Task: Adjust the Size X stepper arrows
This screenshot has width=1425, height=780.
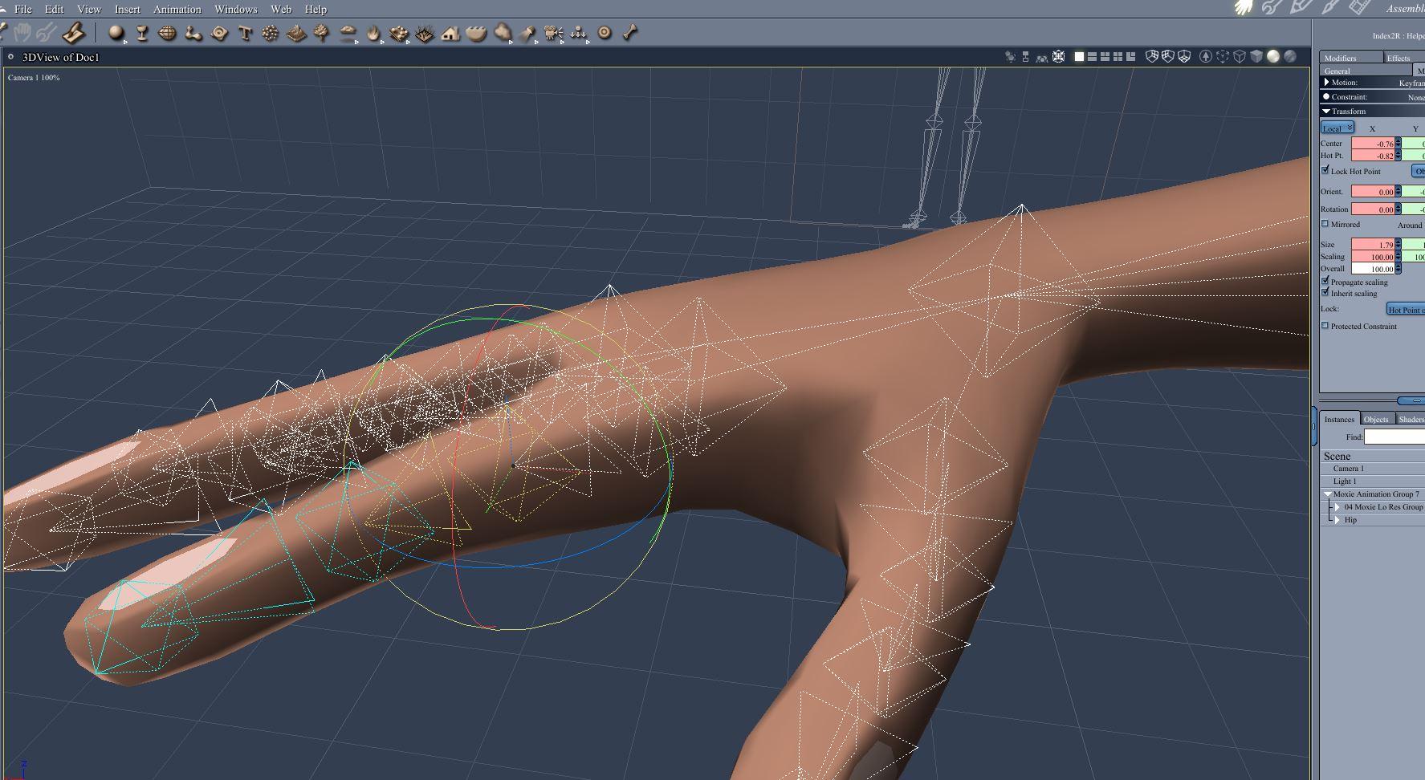Action: 1399,244
